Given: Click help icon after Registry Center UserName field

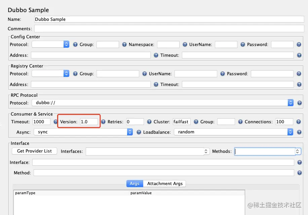Looking at the screenshot, I should pos(223,74).
